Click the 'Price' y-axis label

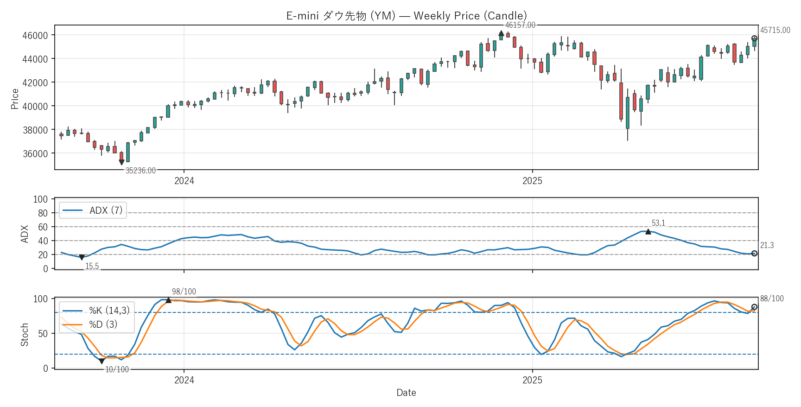pos(15,99)
